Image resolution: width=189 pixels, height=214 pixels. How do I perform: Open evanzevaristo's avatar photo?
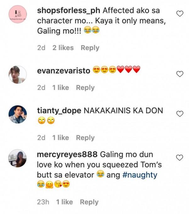(x=17, y=75)
